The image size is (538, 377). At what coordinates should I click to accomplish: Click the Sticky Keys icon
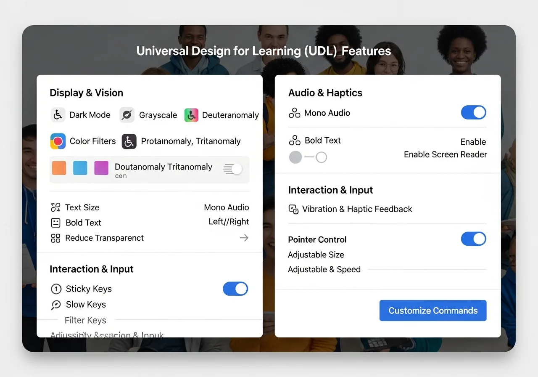[x=56, y=289]
